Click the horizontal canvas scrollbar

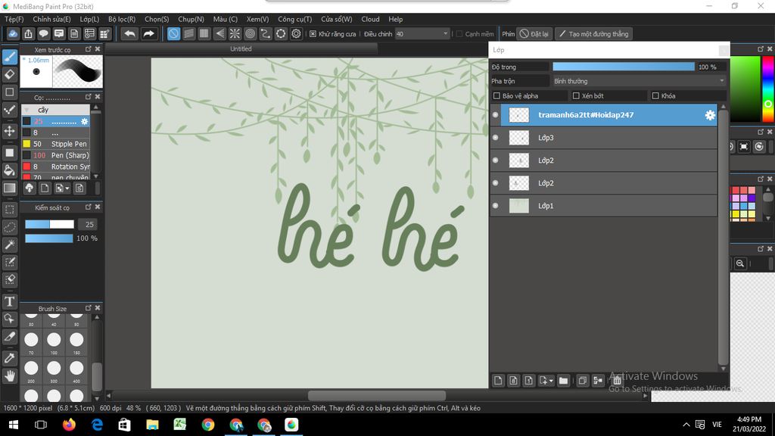pyautogui.click(x=377, y=395)
